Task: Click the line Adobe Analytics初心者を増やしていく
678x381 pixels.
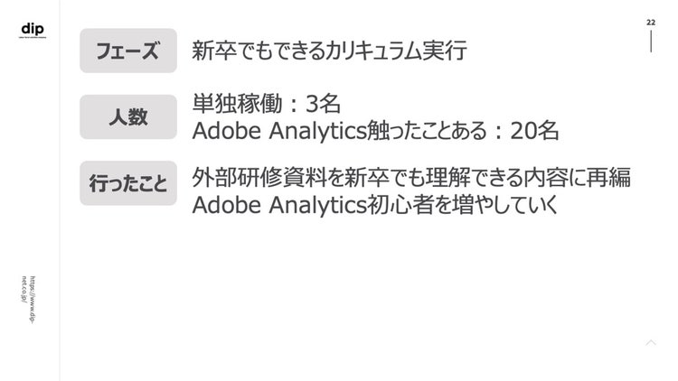Action: pos(375,205)
